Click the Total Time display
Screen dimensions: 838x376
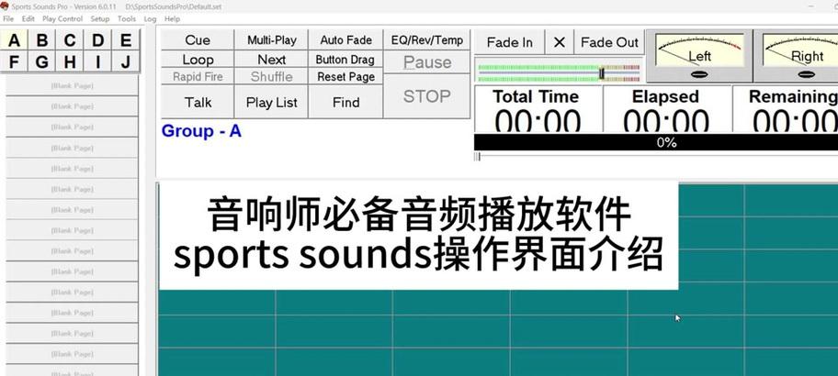click(x=538, y=109)
